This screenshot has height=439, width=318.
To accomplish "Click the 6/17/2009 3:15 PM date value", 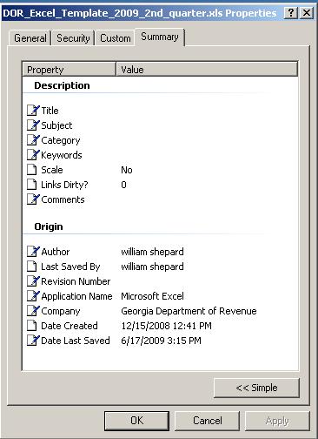I will click(161, 341).
